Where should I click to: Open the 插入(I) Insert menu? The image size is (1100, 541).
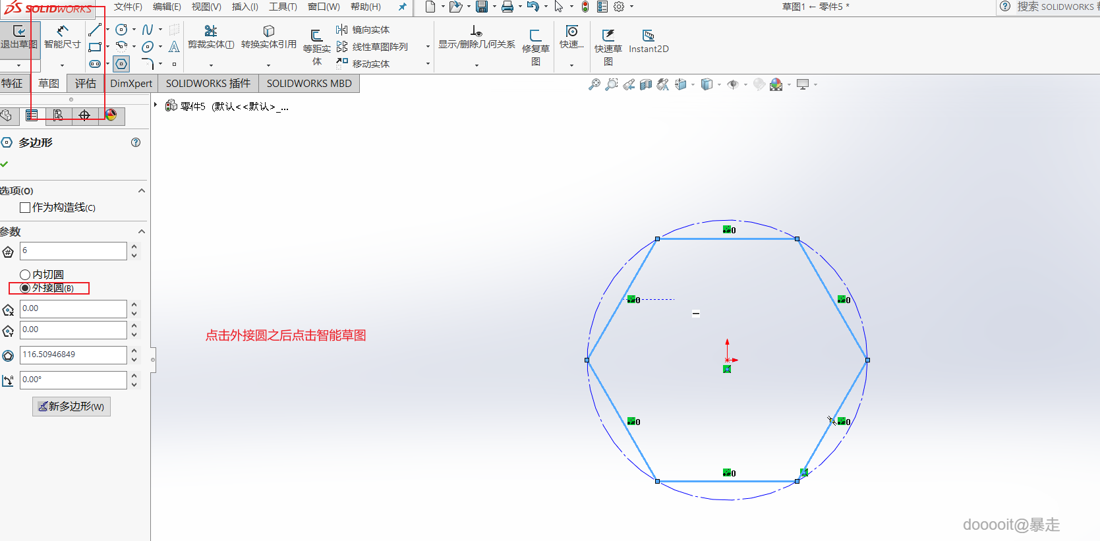pyautogui.click(x=245, y=7)
